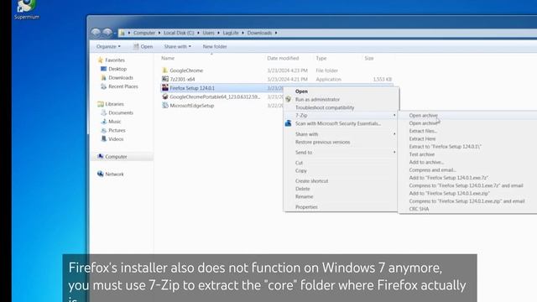537x302 pixels.
Task: Click the Computer icon in navigation pane
Action: pos(101,157)
